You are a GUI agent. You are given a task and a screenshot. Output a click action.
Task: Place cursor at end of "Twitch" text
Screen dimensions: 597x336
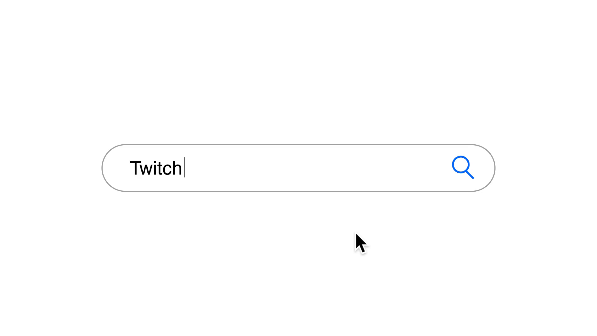point(183,168)
